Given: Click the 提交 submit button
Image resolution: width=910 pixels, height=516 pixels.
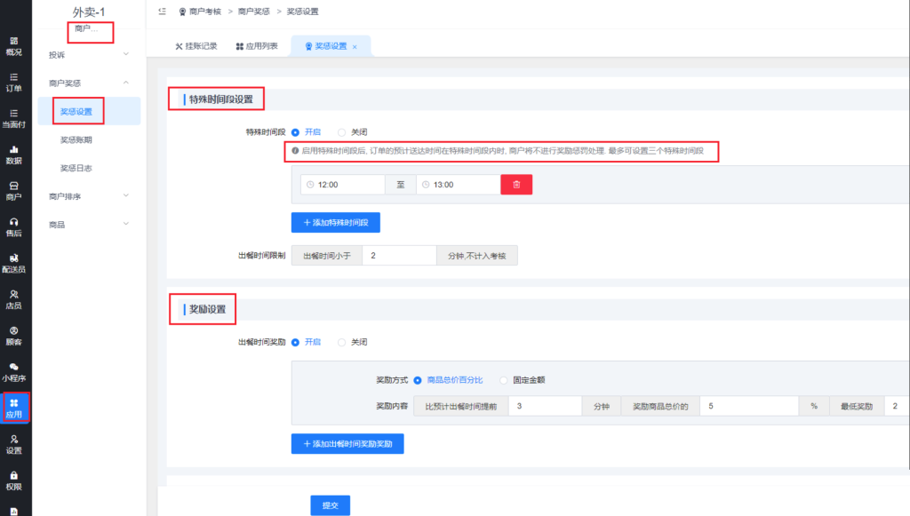Looking at the screenshot, I should pyautogui.click(x=330, y=504).
